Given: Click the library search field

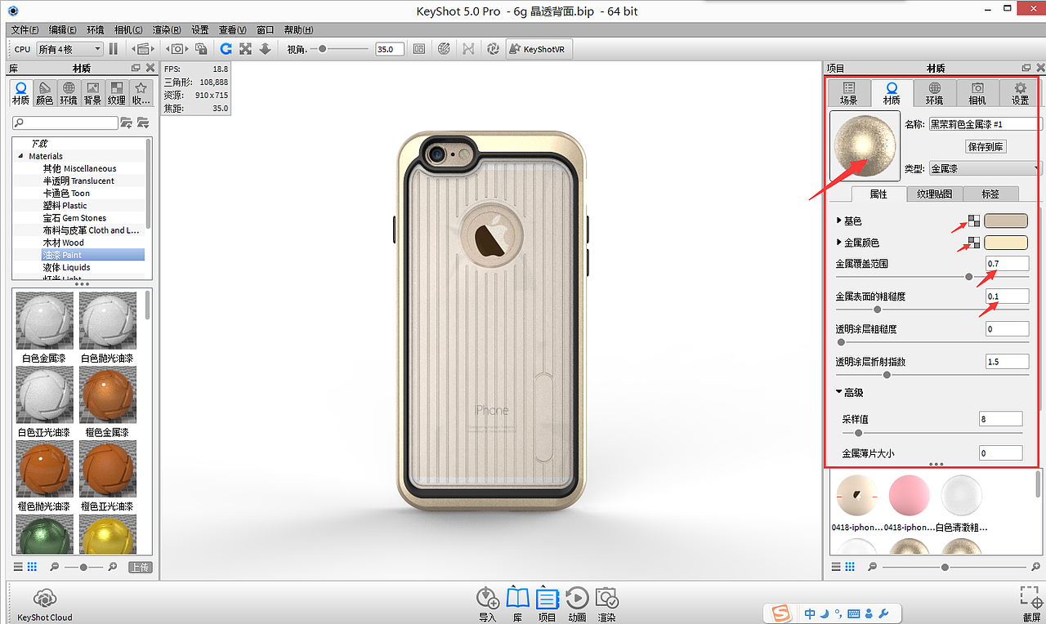Looking at the screenshot, I should [x=65, y=123].
